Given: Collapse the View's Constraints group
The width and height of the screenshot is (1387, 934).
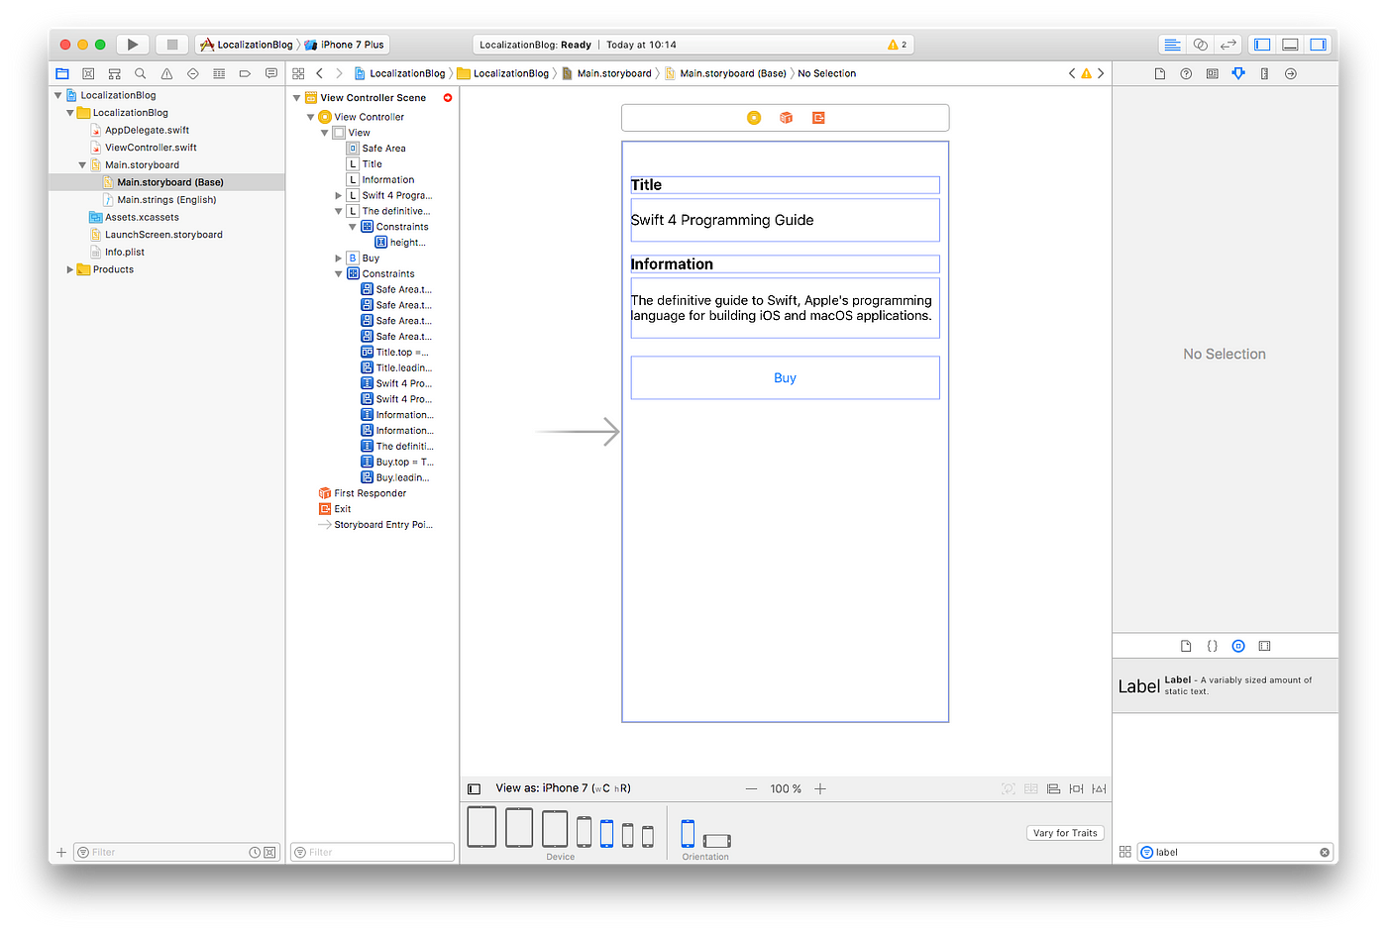Looking at the screenshot, I should click(x=338, y=274).
